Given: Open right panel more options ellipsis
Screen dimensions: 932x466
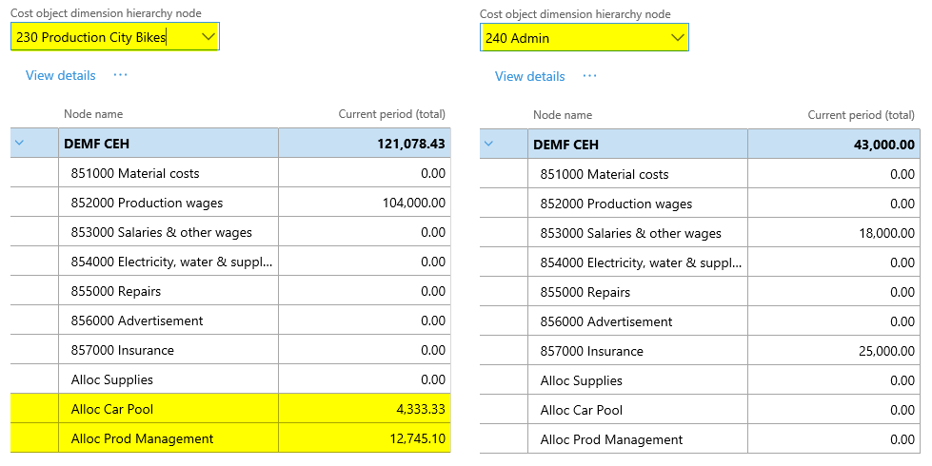Looking at the screenshot, I should click(x=589, y=76).
